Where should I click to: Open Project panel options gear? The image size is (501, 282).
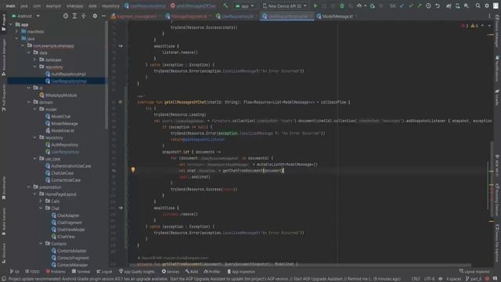tap(95, 16)
